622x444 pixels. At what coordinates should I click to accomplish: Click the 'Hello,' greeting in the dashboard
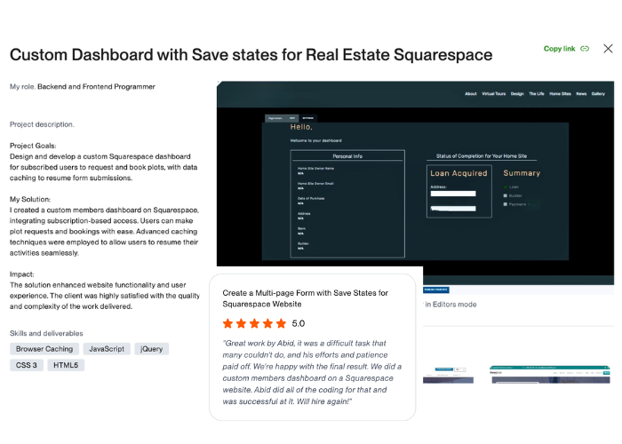point(301,127)
